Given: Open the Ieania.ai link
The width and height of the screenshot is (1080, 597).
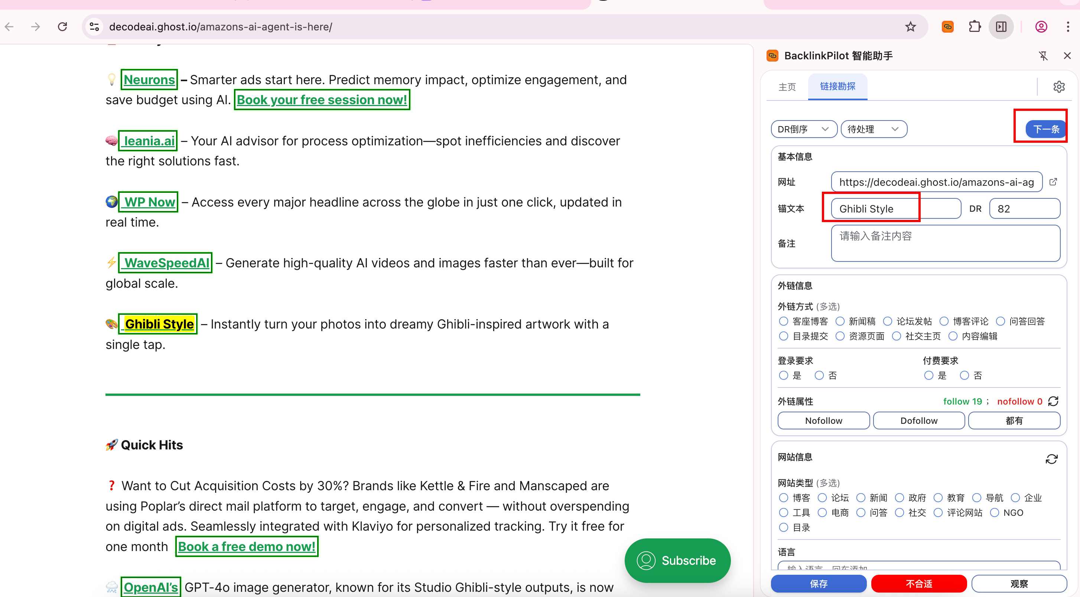Looking at the screenshot, I should (148, 141).
